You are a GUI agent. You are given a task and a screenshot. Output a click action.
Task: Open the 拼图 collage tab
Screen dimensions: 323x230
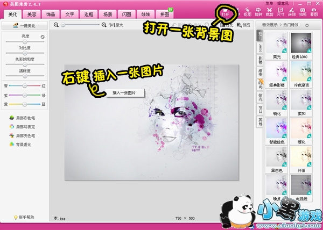(164, 14)
